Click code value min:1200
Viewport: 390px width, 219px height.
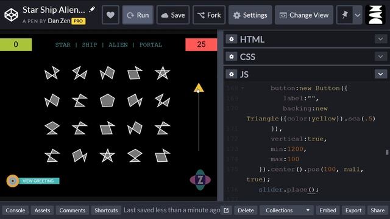(x=288, y=149)
